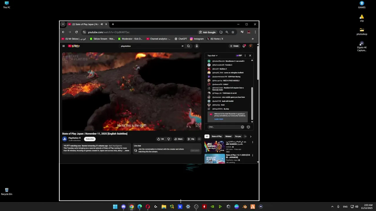The image size is (376, 211).
Task: Open Moderator - Kick bookmark
Action: (x=130, y=39)
